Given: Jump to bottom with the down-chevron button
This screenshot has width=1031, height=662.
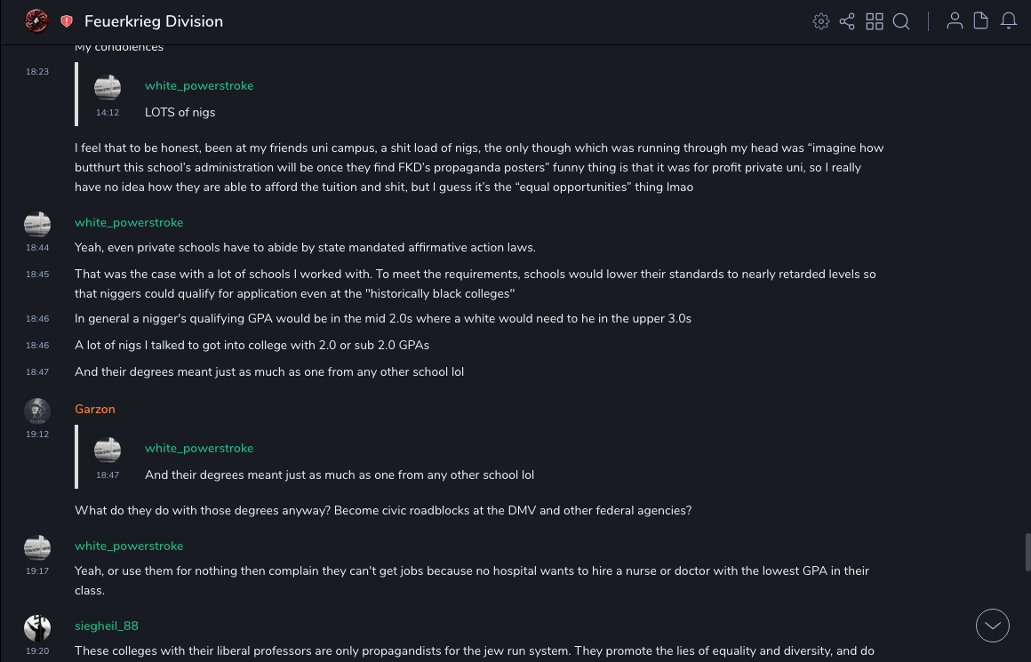Looking at the screenshot, I should point(993,626).
